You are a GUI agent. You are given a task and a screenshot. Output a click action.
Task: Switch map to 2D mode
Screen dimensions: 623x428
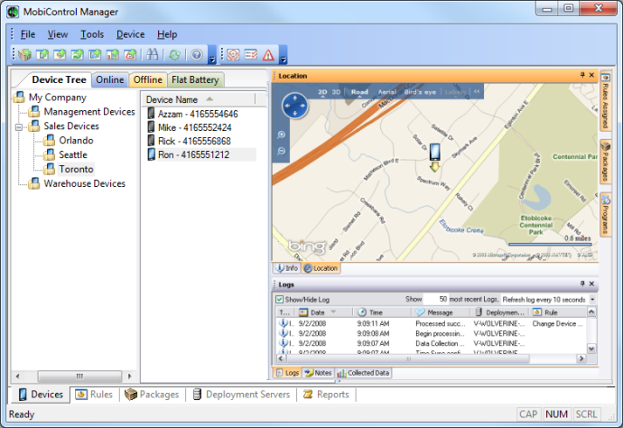pos(322,92)
